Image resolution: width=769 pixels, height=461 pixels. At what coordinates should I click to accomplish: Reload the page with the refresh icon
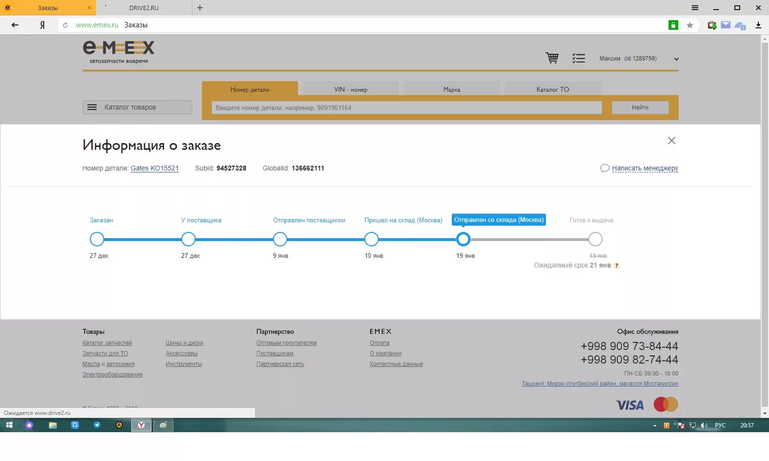65,25
